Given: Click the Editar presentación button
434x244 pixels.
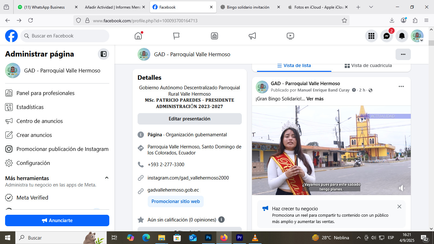Looking at the screenshot, I should coord(189,119).
